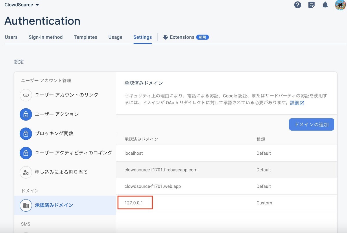Click the notifications bell icon
This screenshot has width=347, height=233.
(325, 5)
